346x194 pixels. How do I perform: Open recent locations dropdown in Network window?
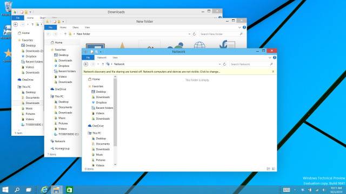(x=98, y=64)
